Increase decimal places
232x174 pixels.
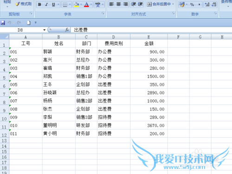tap(207, 5)
